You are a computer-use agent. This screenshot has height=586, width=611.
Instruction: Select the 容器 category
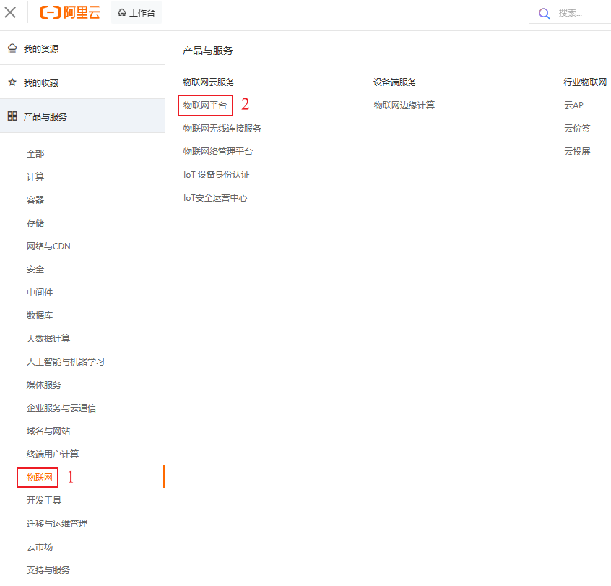click(x=35, y=199)
